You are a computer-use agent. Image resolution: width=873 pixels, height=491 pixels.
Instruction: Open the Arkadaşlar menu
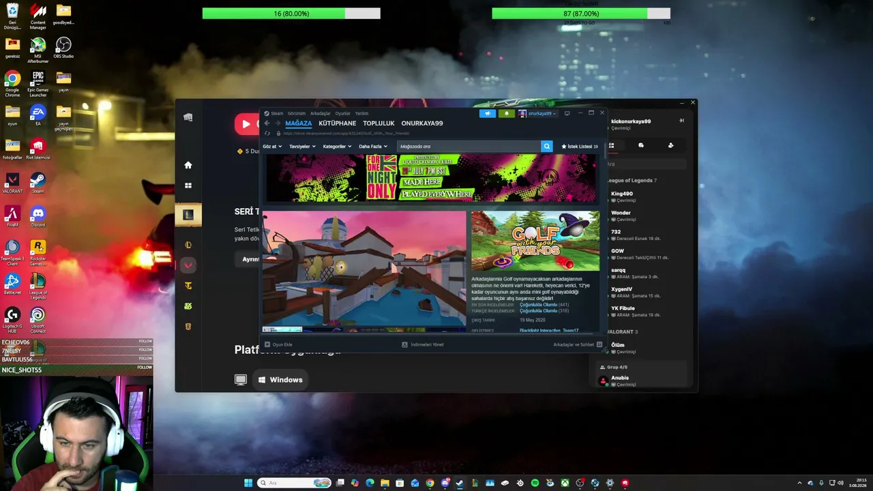tap(321, 113)
